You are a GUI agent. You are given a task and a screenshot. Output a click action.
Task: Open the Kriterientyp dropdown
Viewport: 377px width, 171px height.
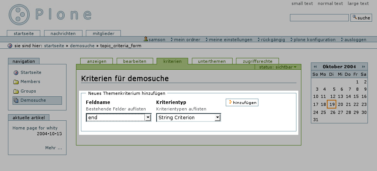click(x=217, y=118)
